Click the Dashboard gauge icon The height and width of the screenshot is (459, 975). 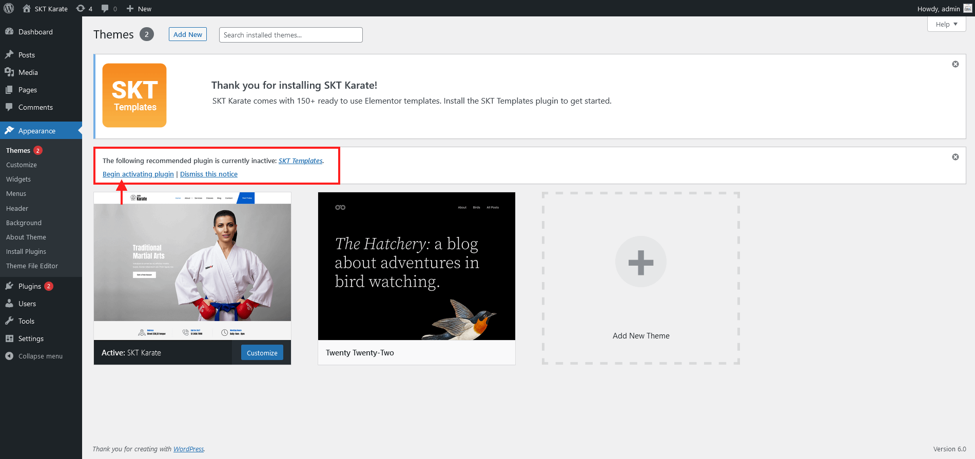coord(9,31)
